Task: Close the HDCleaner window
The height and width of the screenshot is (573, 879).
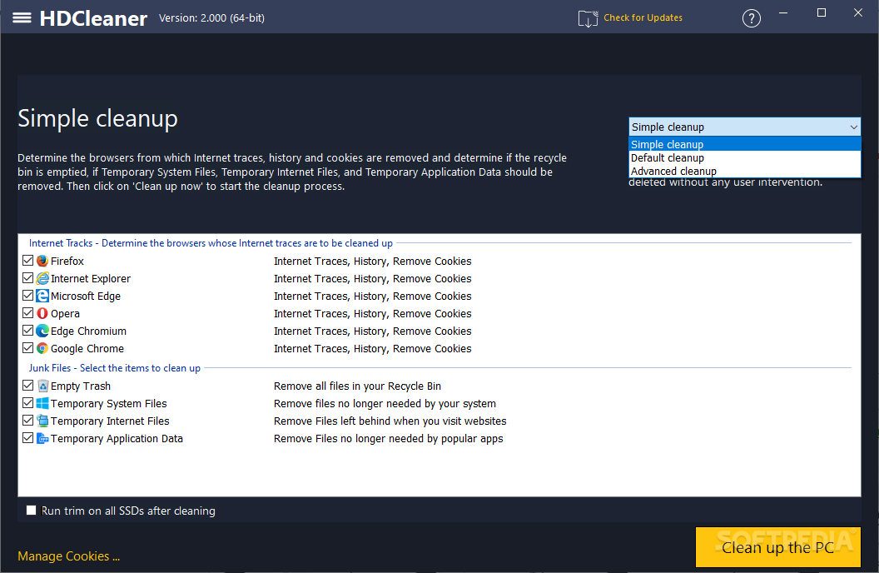Action: coord(857,12)
